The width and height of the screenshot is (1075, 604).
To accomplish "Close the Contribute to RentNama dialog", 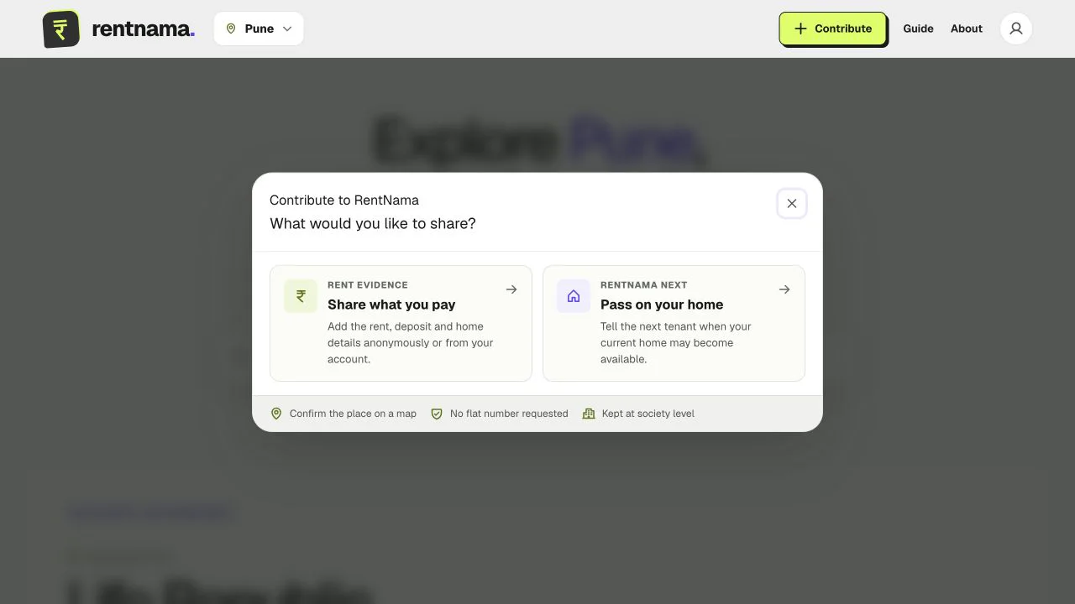I will pyautogui.click(x=791, y=203).
